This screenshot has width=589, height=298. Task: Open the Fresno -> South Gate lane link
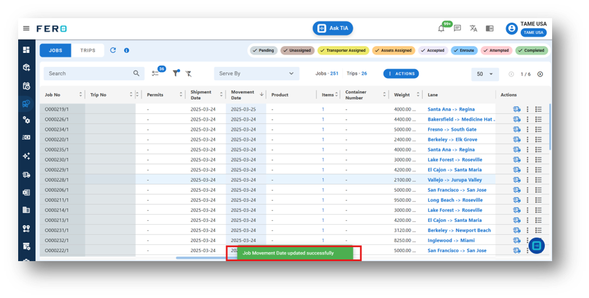(x=452, y=129)
